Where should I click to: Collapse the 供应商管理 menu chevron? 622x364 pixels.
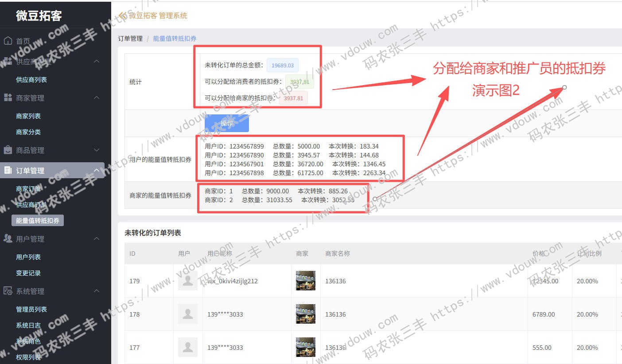tap(97, 61)
